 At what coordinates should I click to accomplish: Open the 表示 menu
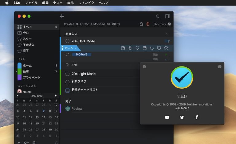(70, 3)
